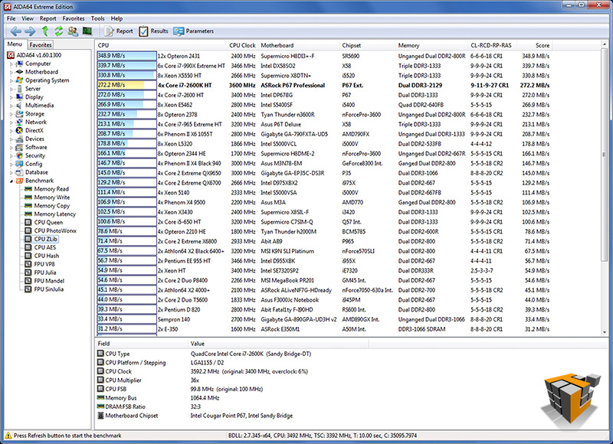Viewport: 613px width, 444px height.
Task: Click the 'Memory Bus' field row
Action: (231, 398)
